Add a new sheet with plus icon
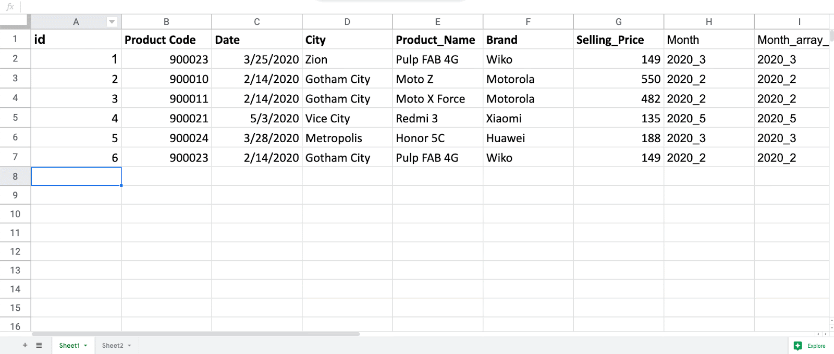834x354 pixels. [24, 345]
